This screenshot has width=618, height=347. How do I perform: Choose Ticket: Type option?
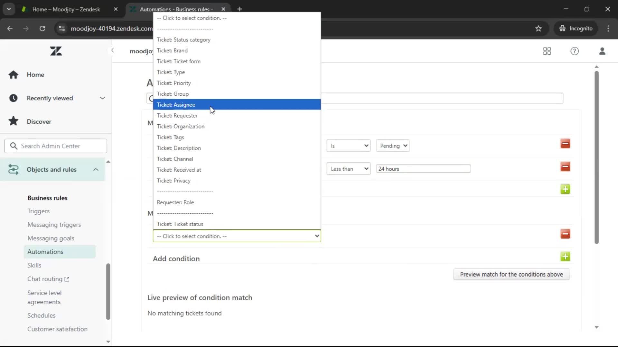point(237,72)
